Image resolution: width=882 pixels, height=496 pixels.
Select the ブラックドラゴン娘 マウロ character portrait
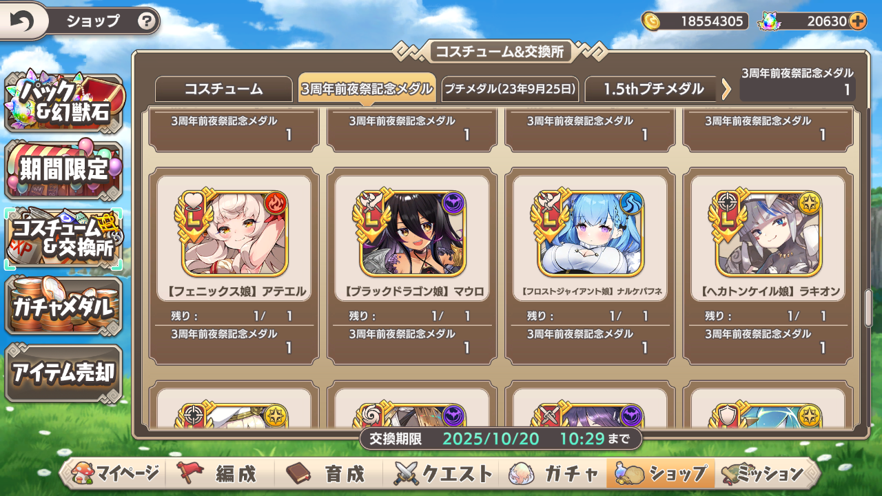point(412,234)
